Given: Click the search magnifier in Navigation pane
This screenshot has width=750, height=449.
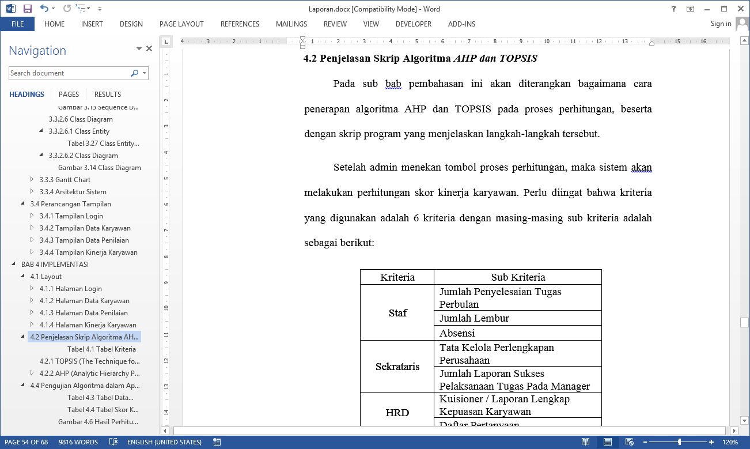Looking at the screenshot, I should (134, 73).
